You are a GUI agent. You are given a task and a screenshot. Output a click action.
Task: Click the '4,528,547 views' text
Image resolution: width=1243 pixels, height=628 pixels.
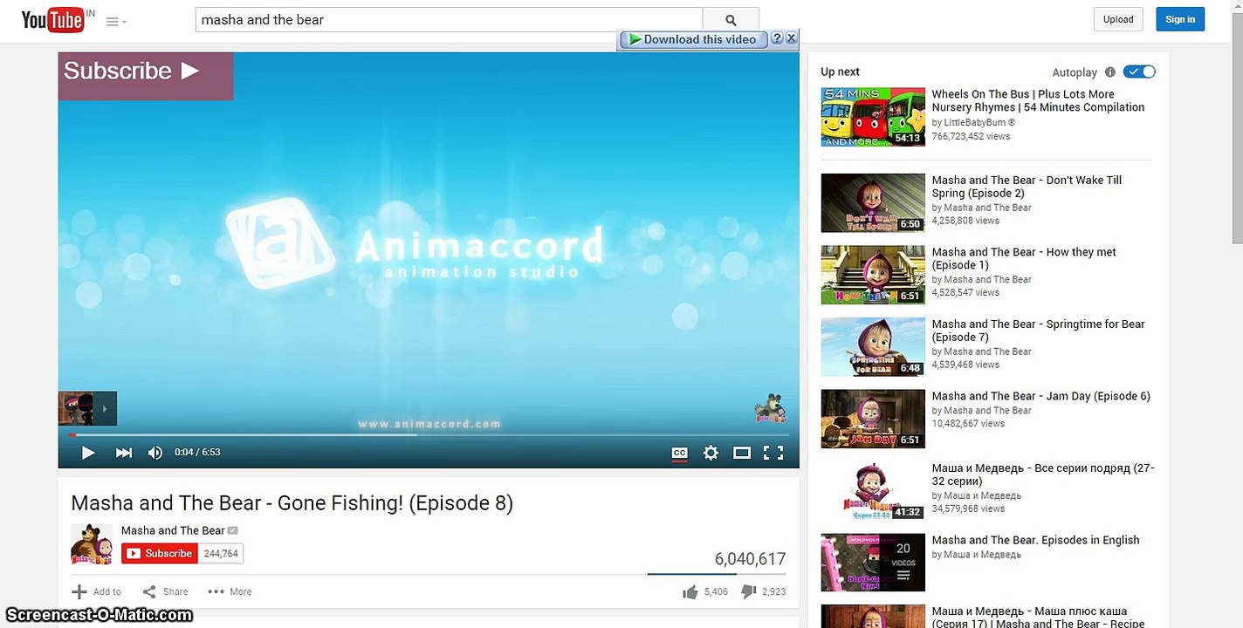click(965, 293)
